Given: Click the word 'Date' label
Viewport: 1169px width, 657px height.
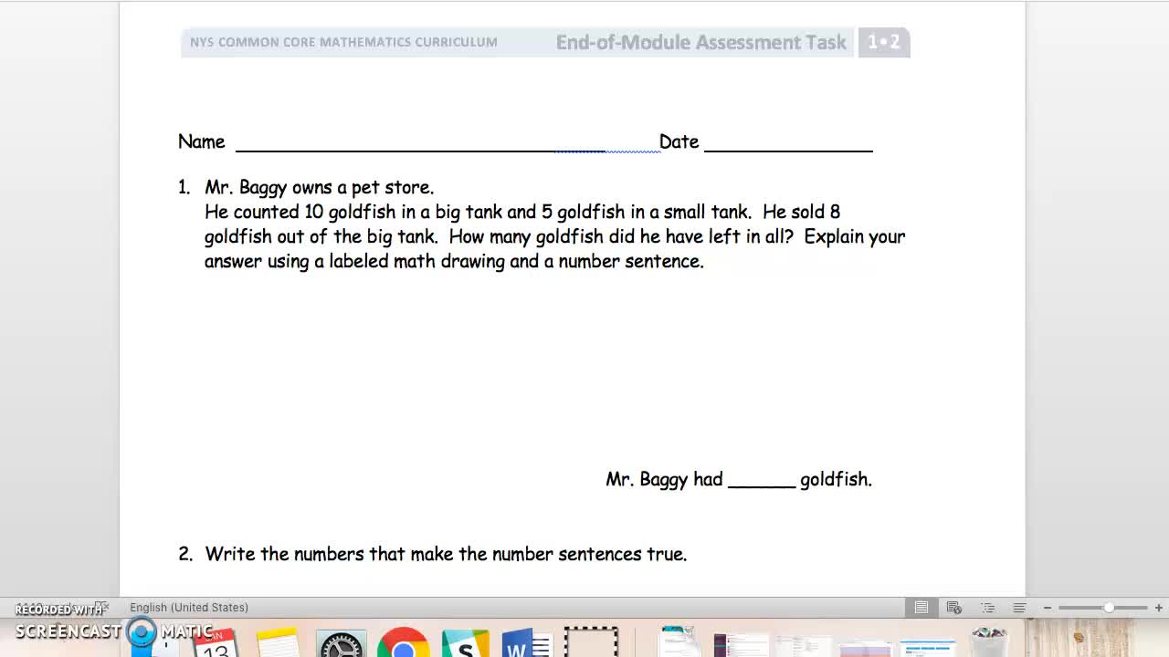Looking at the screenshot, I should click(x=679, y=141).
